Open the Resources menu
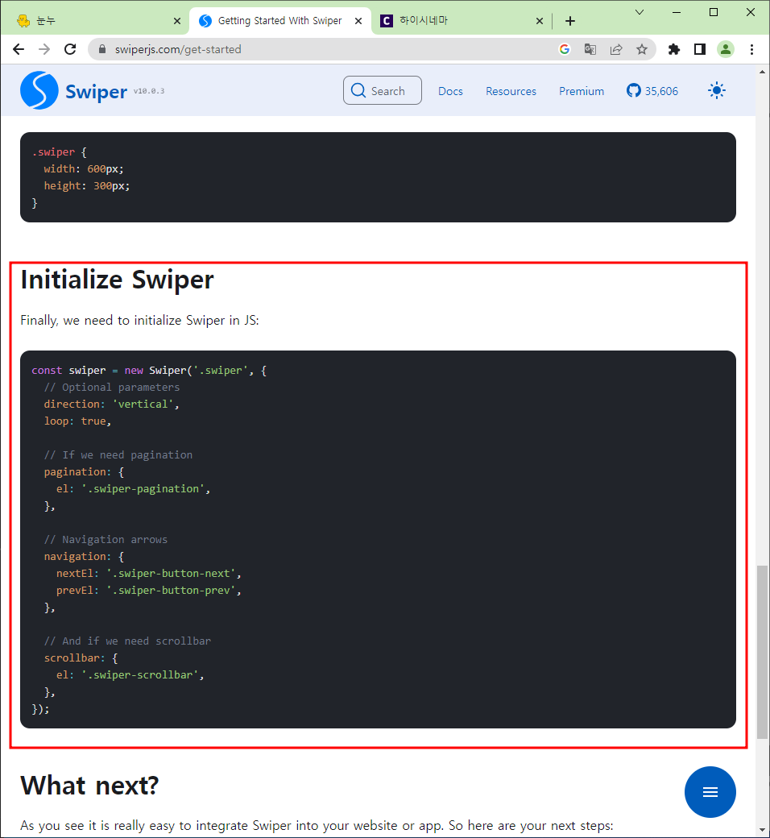Image resolution: width=770 pixels, height=838 pixels. click(511, 91)
